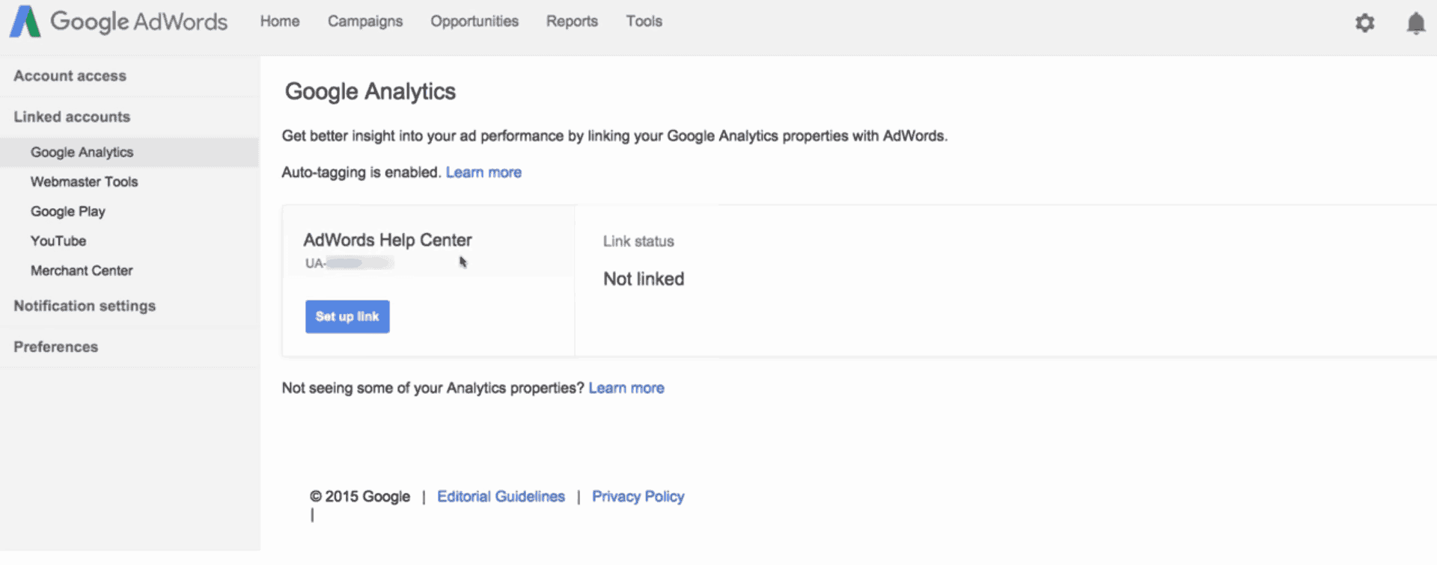The image size is (1437, 565).
Task: Open the Tools menu
Action: [644, 22]
